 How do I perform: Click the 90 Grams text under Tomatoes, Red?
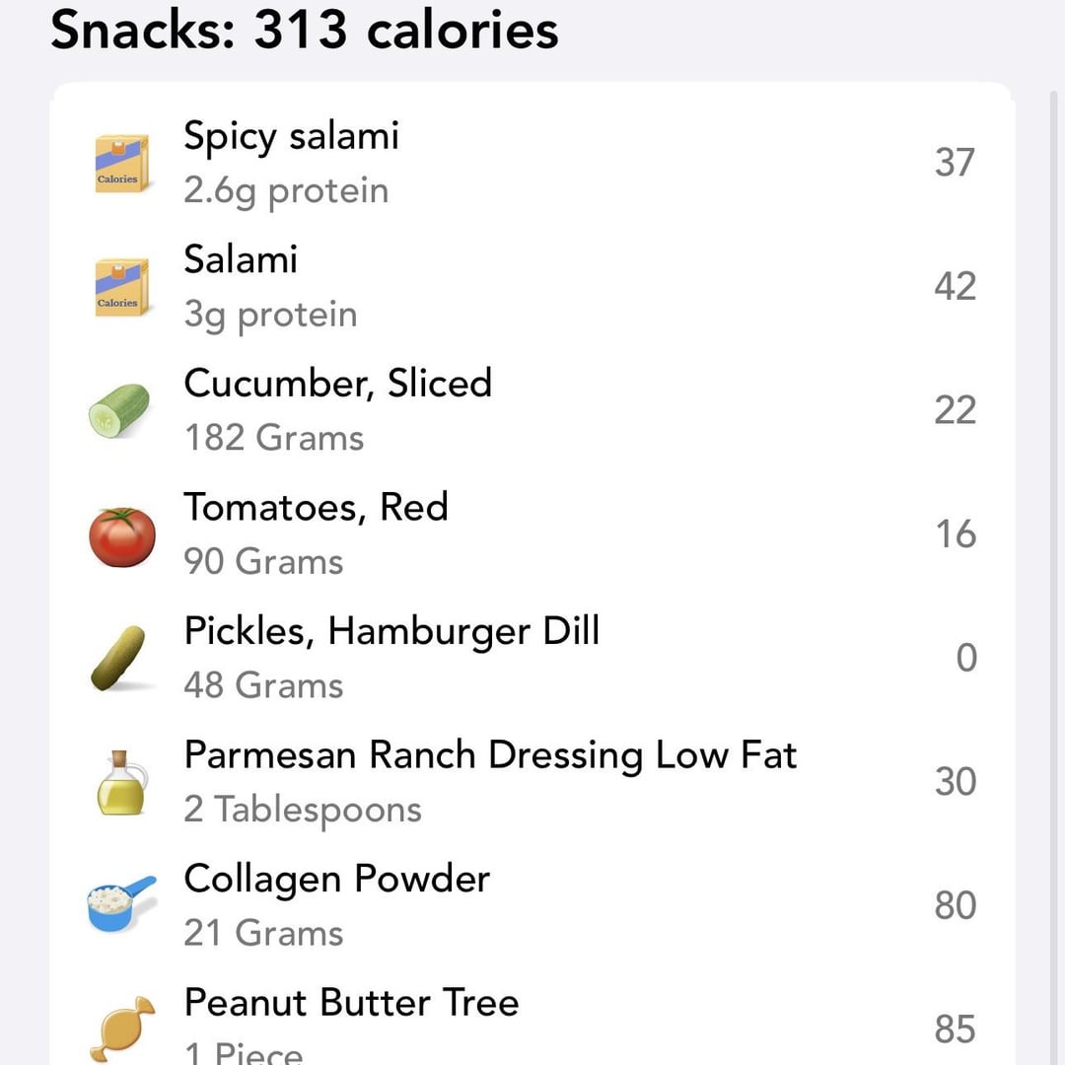262,561
